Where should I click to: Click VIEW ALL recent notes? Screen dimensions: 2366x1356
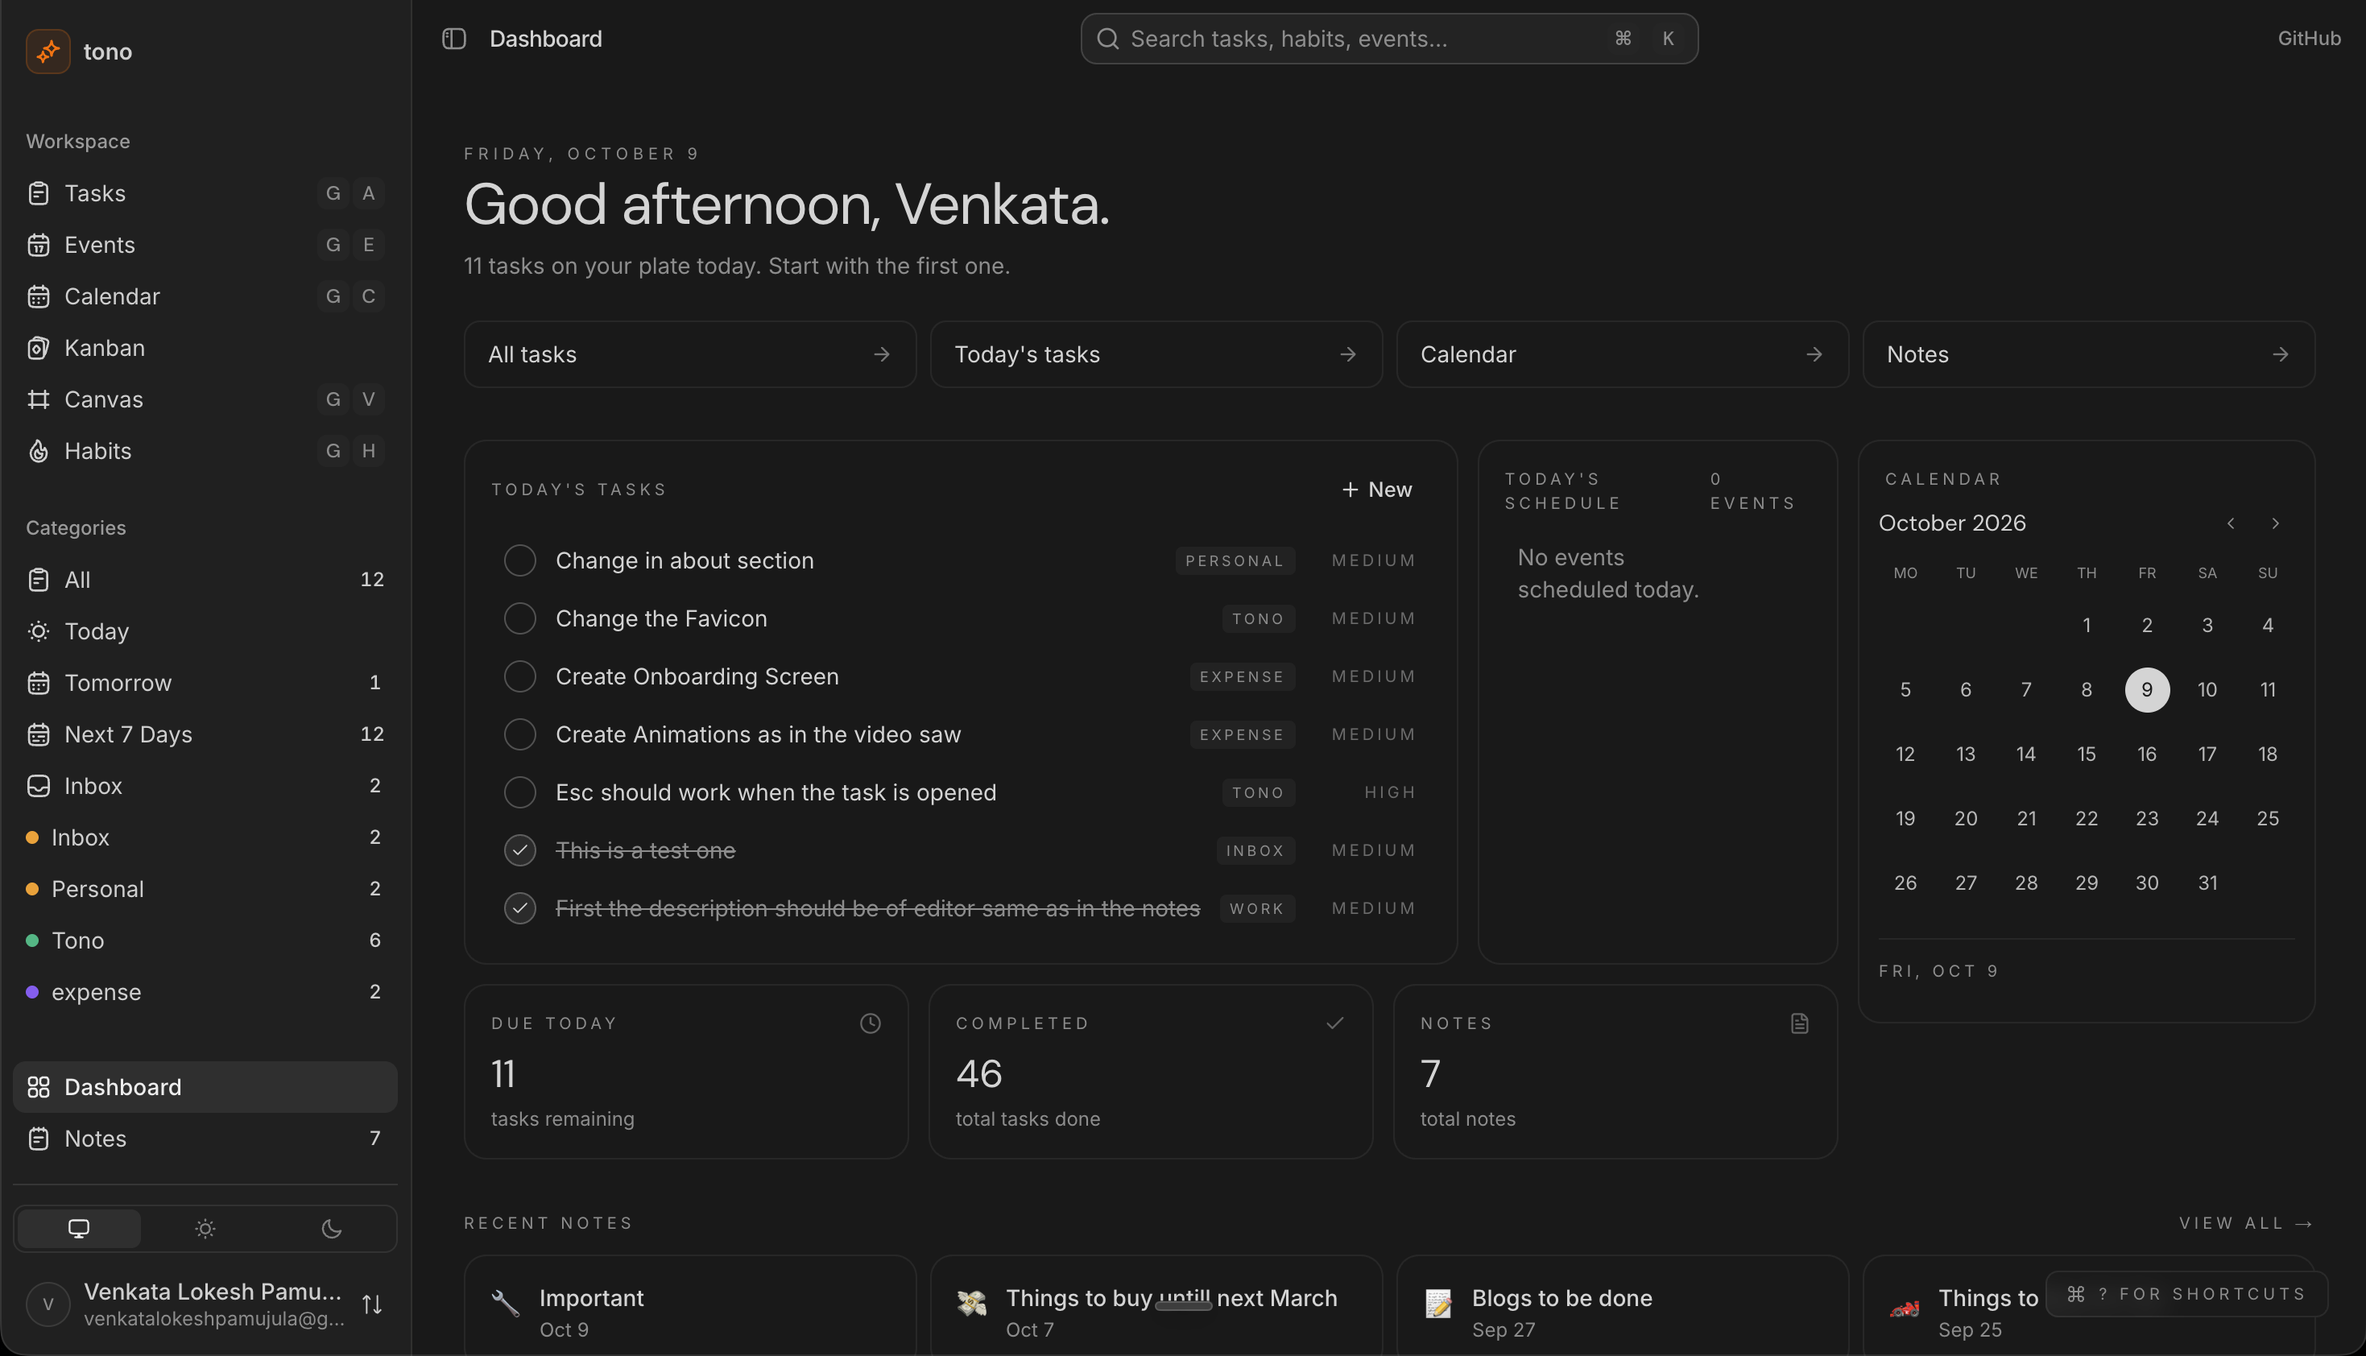coord(2246,1223)
